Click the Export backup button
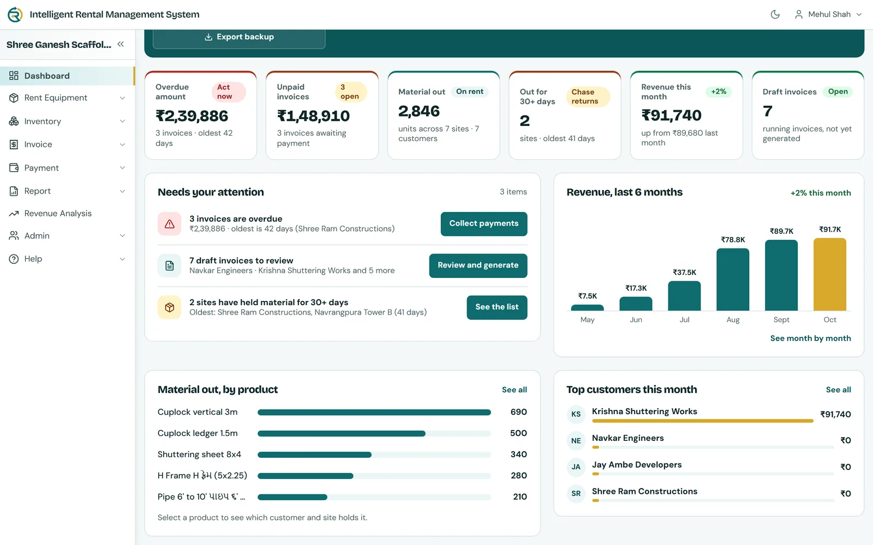The image size is (873, 545). coord(239,37)
